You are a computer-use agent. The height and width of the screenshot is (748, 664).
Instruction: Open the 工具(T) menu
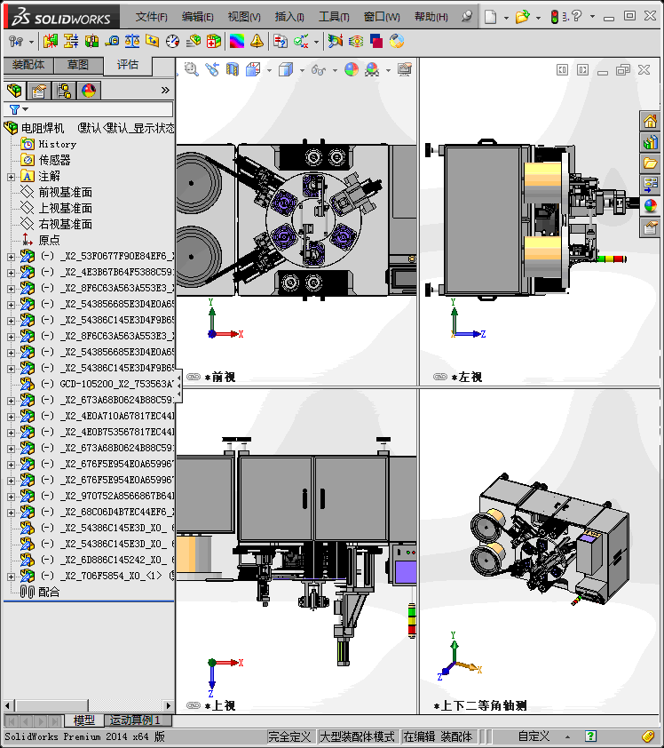[334, 17]
